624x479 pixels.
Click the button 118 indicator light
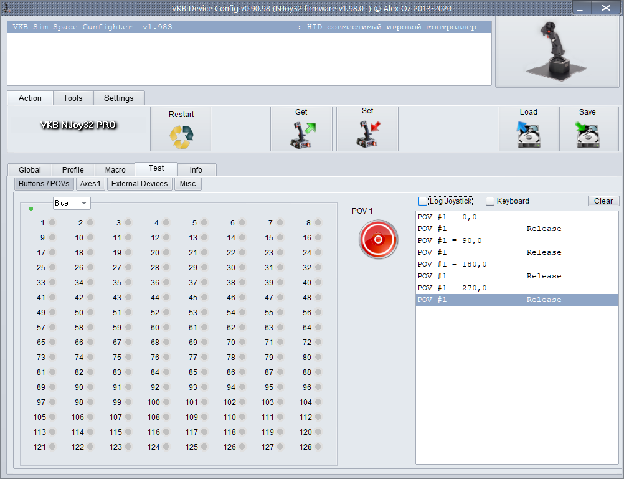tap(242, 432)
